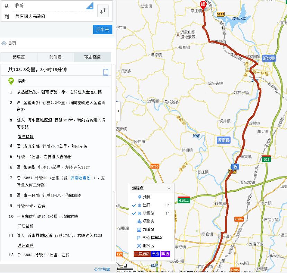The width and height of the screenshot is (287, 273).
Task: Click the home icon next to 首页
Action: [x=4, y=43]
